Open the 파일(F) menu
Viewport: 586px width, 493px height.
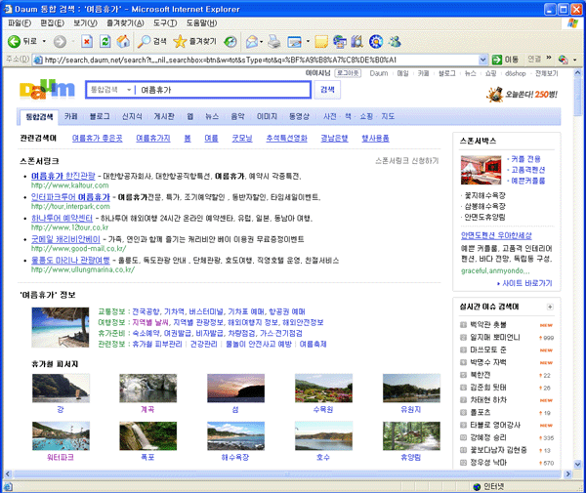tap(20, 23)
